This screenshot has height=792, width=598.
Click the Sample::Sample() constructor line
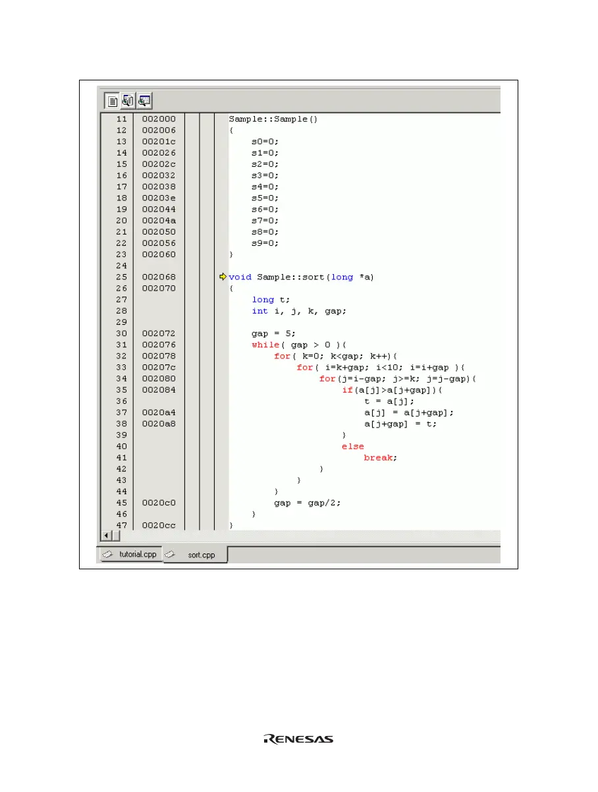point(273,119)
